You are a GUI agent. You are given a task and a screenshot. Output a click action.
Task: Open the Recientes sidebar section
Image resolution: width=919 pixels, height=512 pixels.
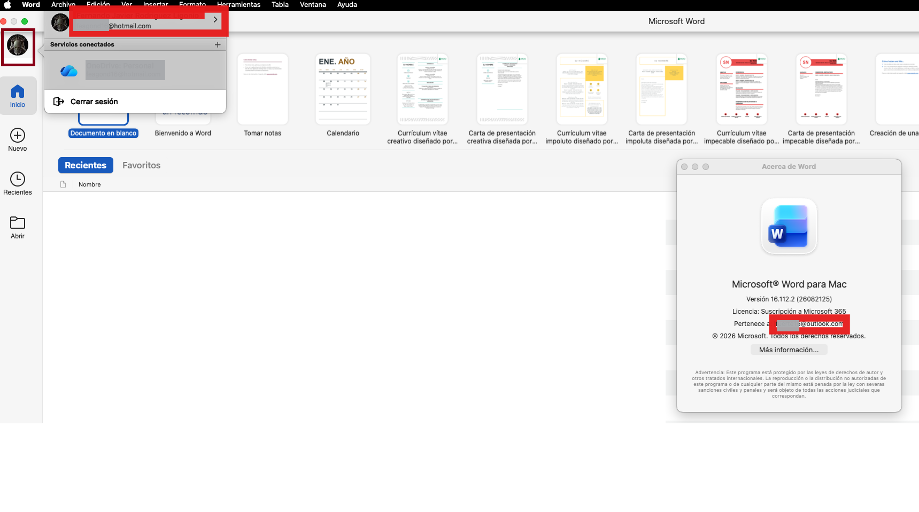[18, 184]
